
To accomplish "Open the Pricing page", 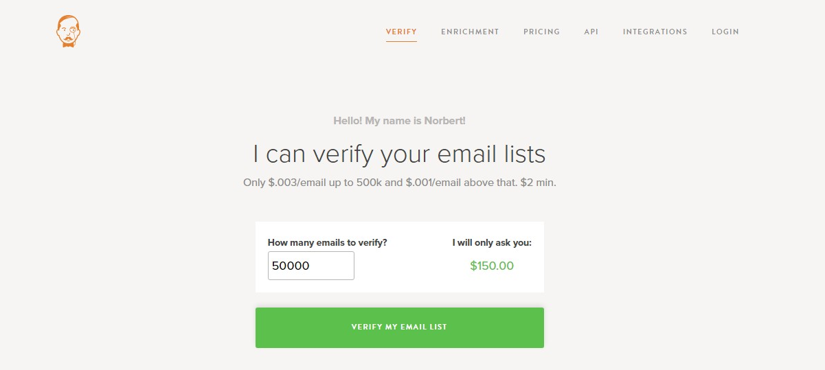I will tap(541, 32).
